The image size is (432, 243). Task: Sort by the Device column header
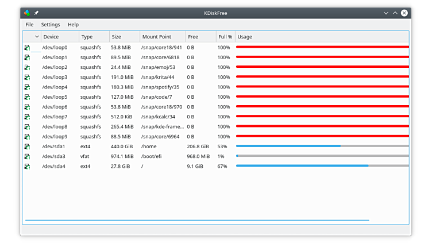click(59, 37)
